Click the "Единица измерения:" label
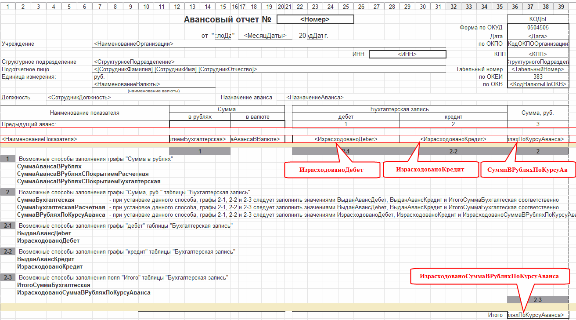 pyautogui.click(x=29, y=76)
